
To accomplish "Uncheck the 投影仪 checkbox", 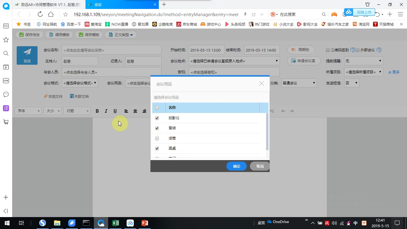I will pyautogui.click(x=157, y=118).
